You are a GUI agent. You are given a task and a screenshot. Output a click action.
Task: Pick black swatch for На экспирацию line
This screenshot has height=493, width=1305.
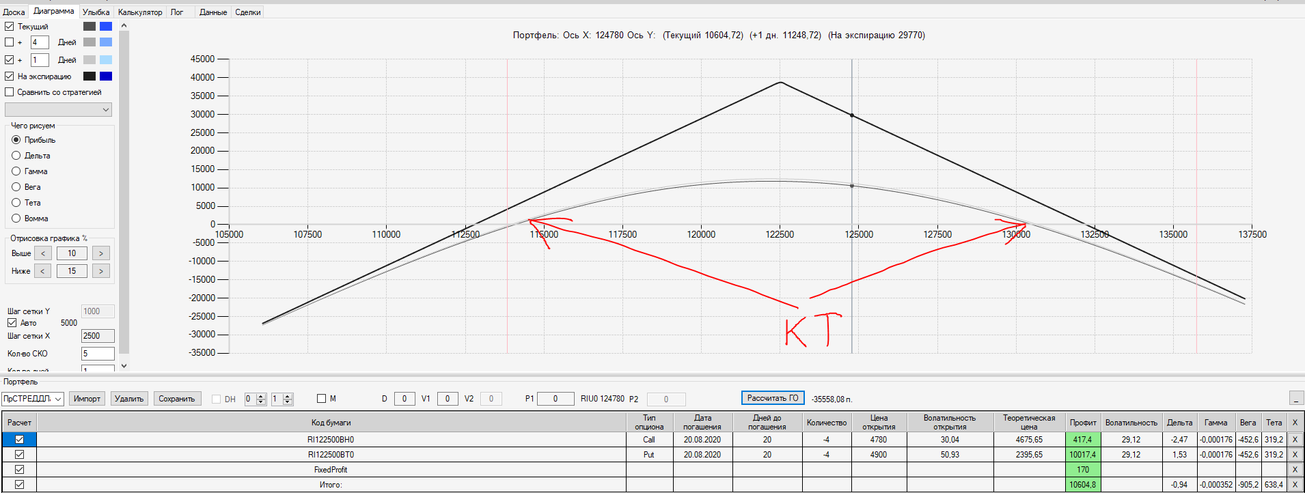90,76
